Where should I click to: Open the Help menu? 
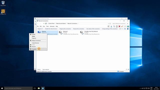[57, 26]
